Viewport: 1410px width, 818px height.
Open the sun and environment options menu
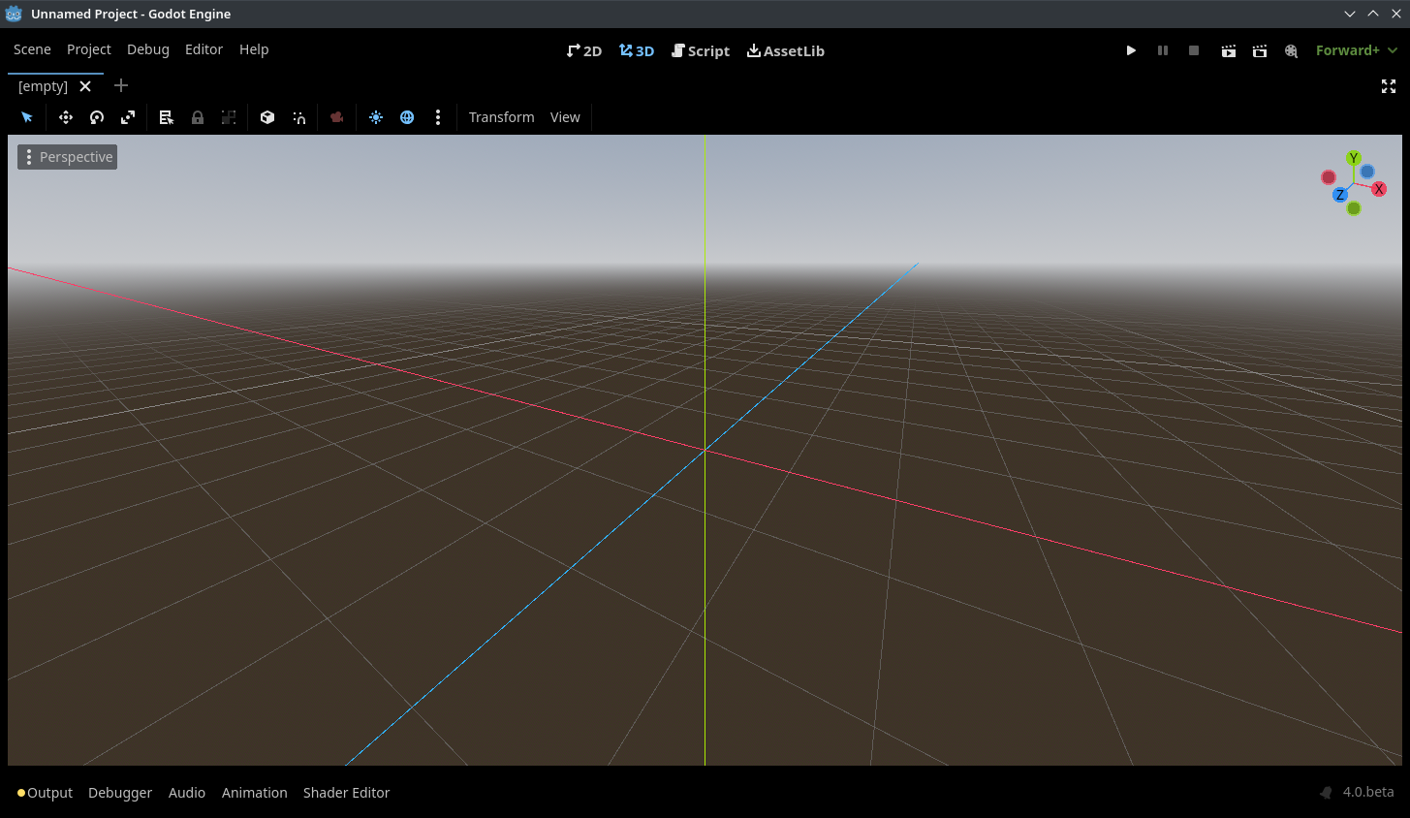pyautogui.click(x=438, y=116)
